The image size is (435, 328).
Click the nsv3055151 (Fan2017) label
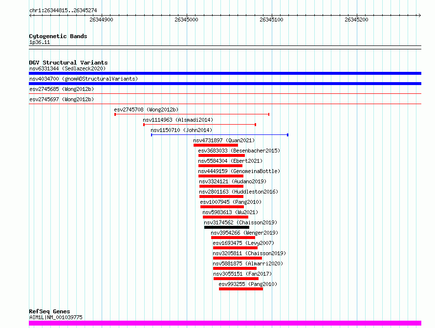point(242,274)
